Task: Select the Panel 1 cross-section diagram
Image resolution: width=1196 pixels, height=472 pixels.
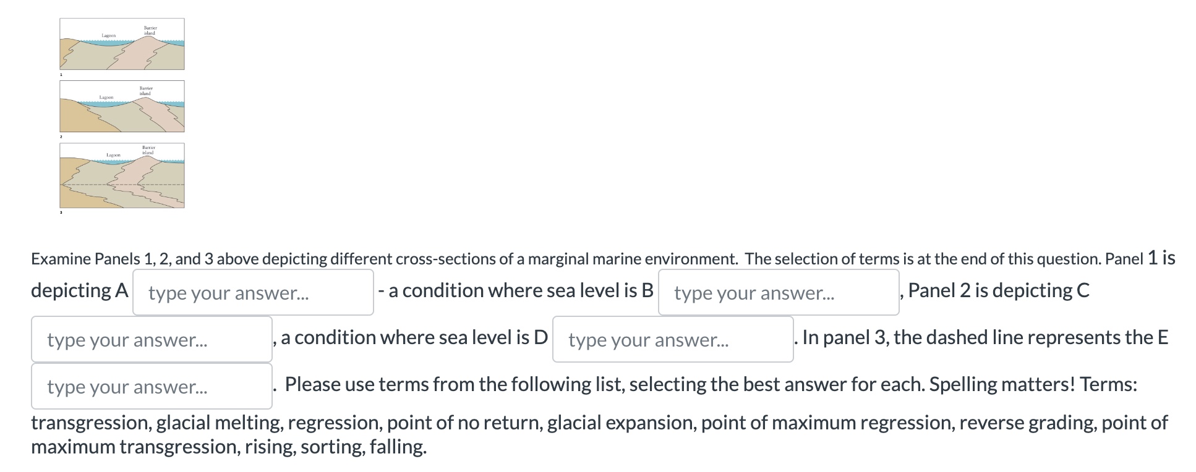Action: pyautogui.click(x=122, y=43)
